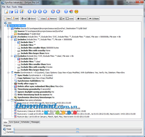The width and height of the screenshot is (145, 137).
Task: Select 'Exclude files with exactly: 0 bytes' row
Action: tap(35, 67)
